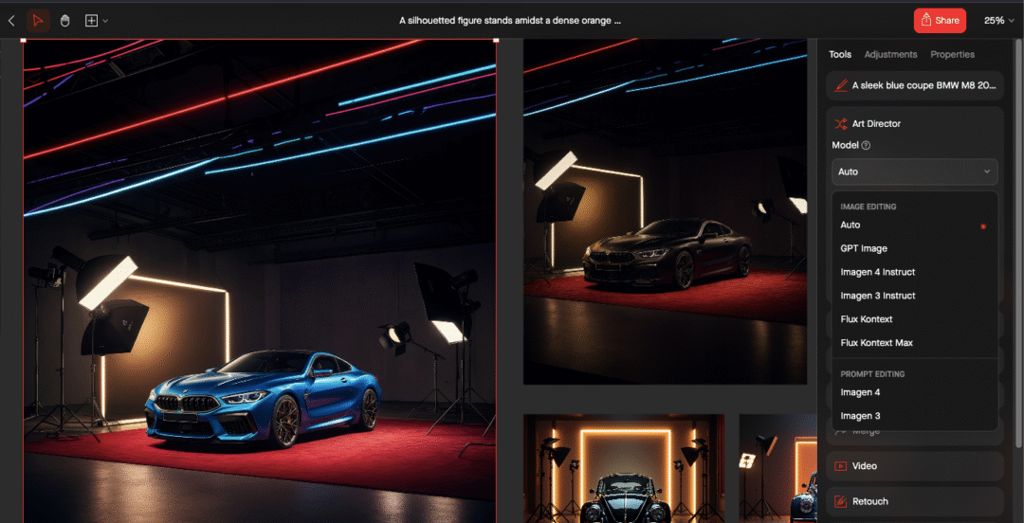This screenshot has width=1024, height=523.
Task: Switch to the Adjustments tab
Action: [x=890, y=55]
